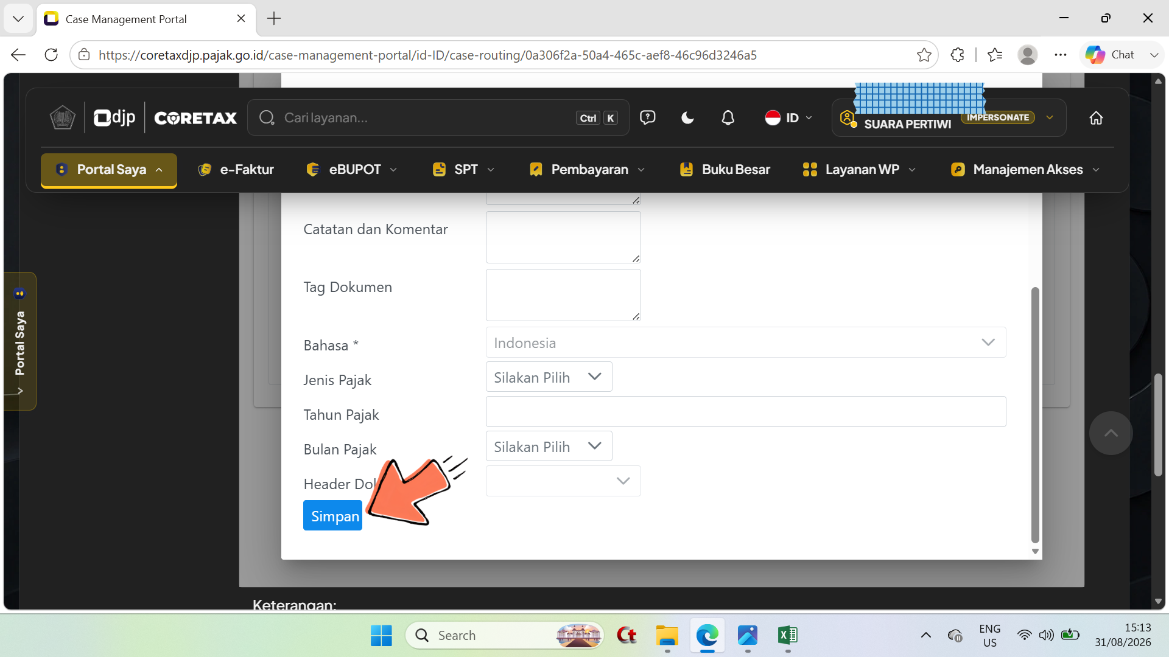Open the Buku Besar link
This screenshot has width=1169, height=657.
(x=725, y=170)
